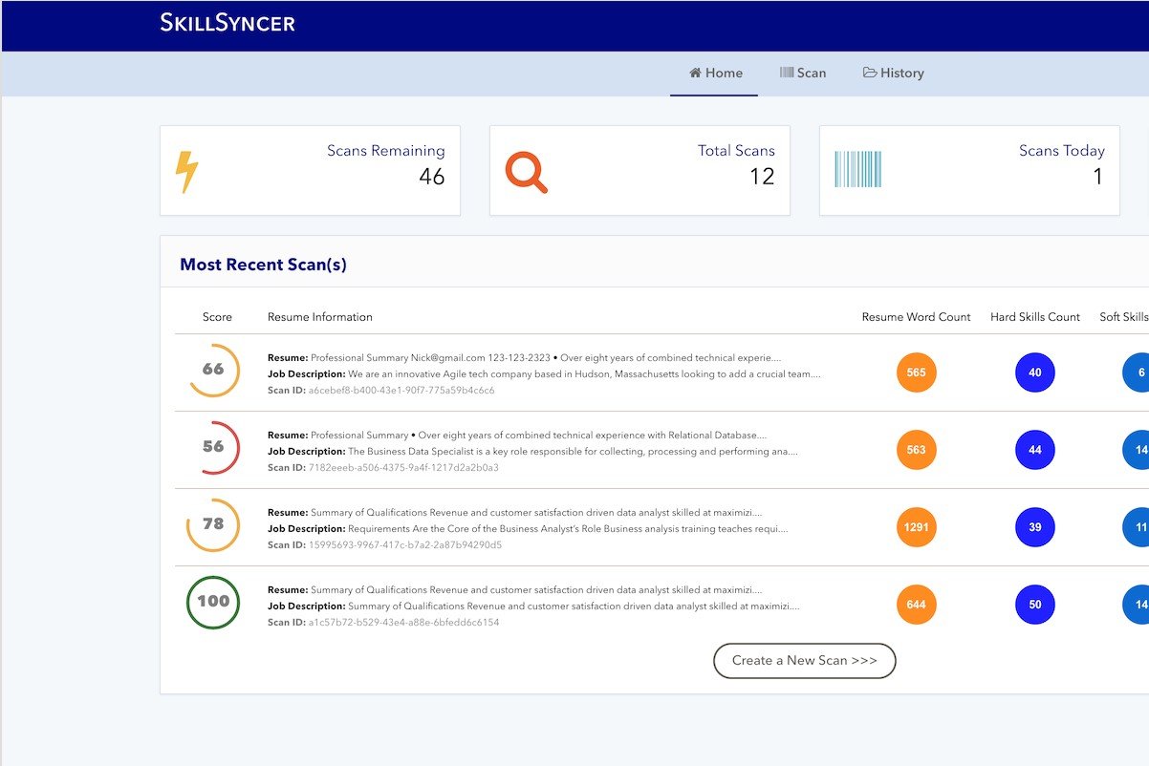Click the blue 44 hard skills badge

point(1035,450)
